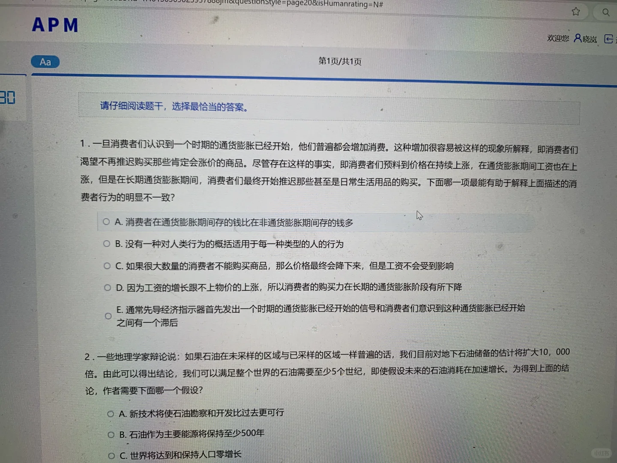Viewport: 617px width, 463px height.
Task: Bookmark this page using the star icon
Action: (x=575, y=12)
